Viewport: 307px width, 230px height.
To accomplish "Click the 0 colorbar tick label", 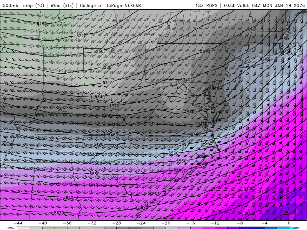I will pyautogui.click(x=289, y=223).
